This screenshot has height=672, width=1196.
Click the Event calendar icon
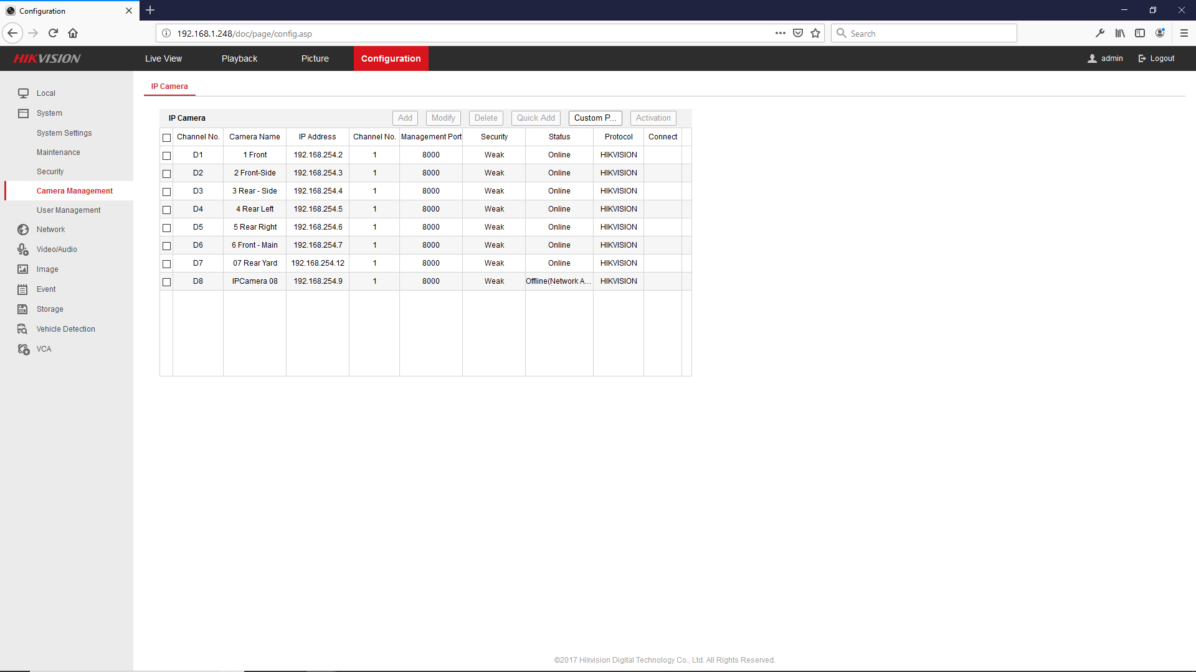pyautogui.click(x=23, y=289)
